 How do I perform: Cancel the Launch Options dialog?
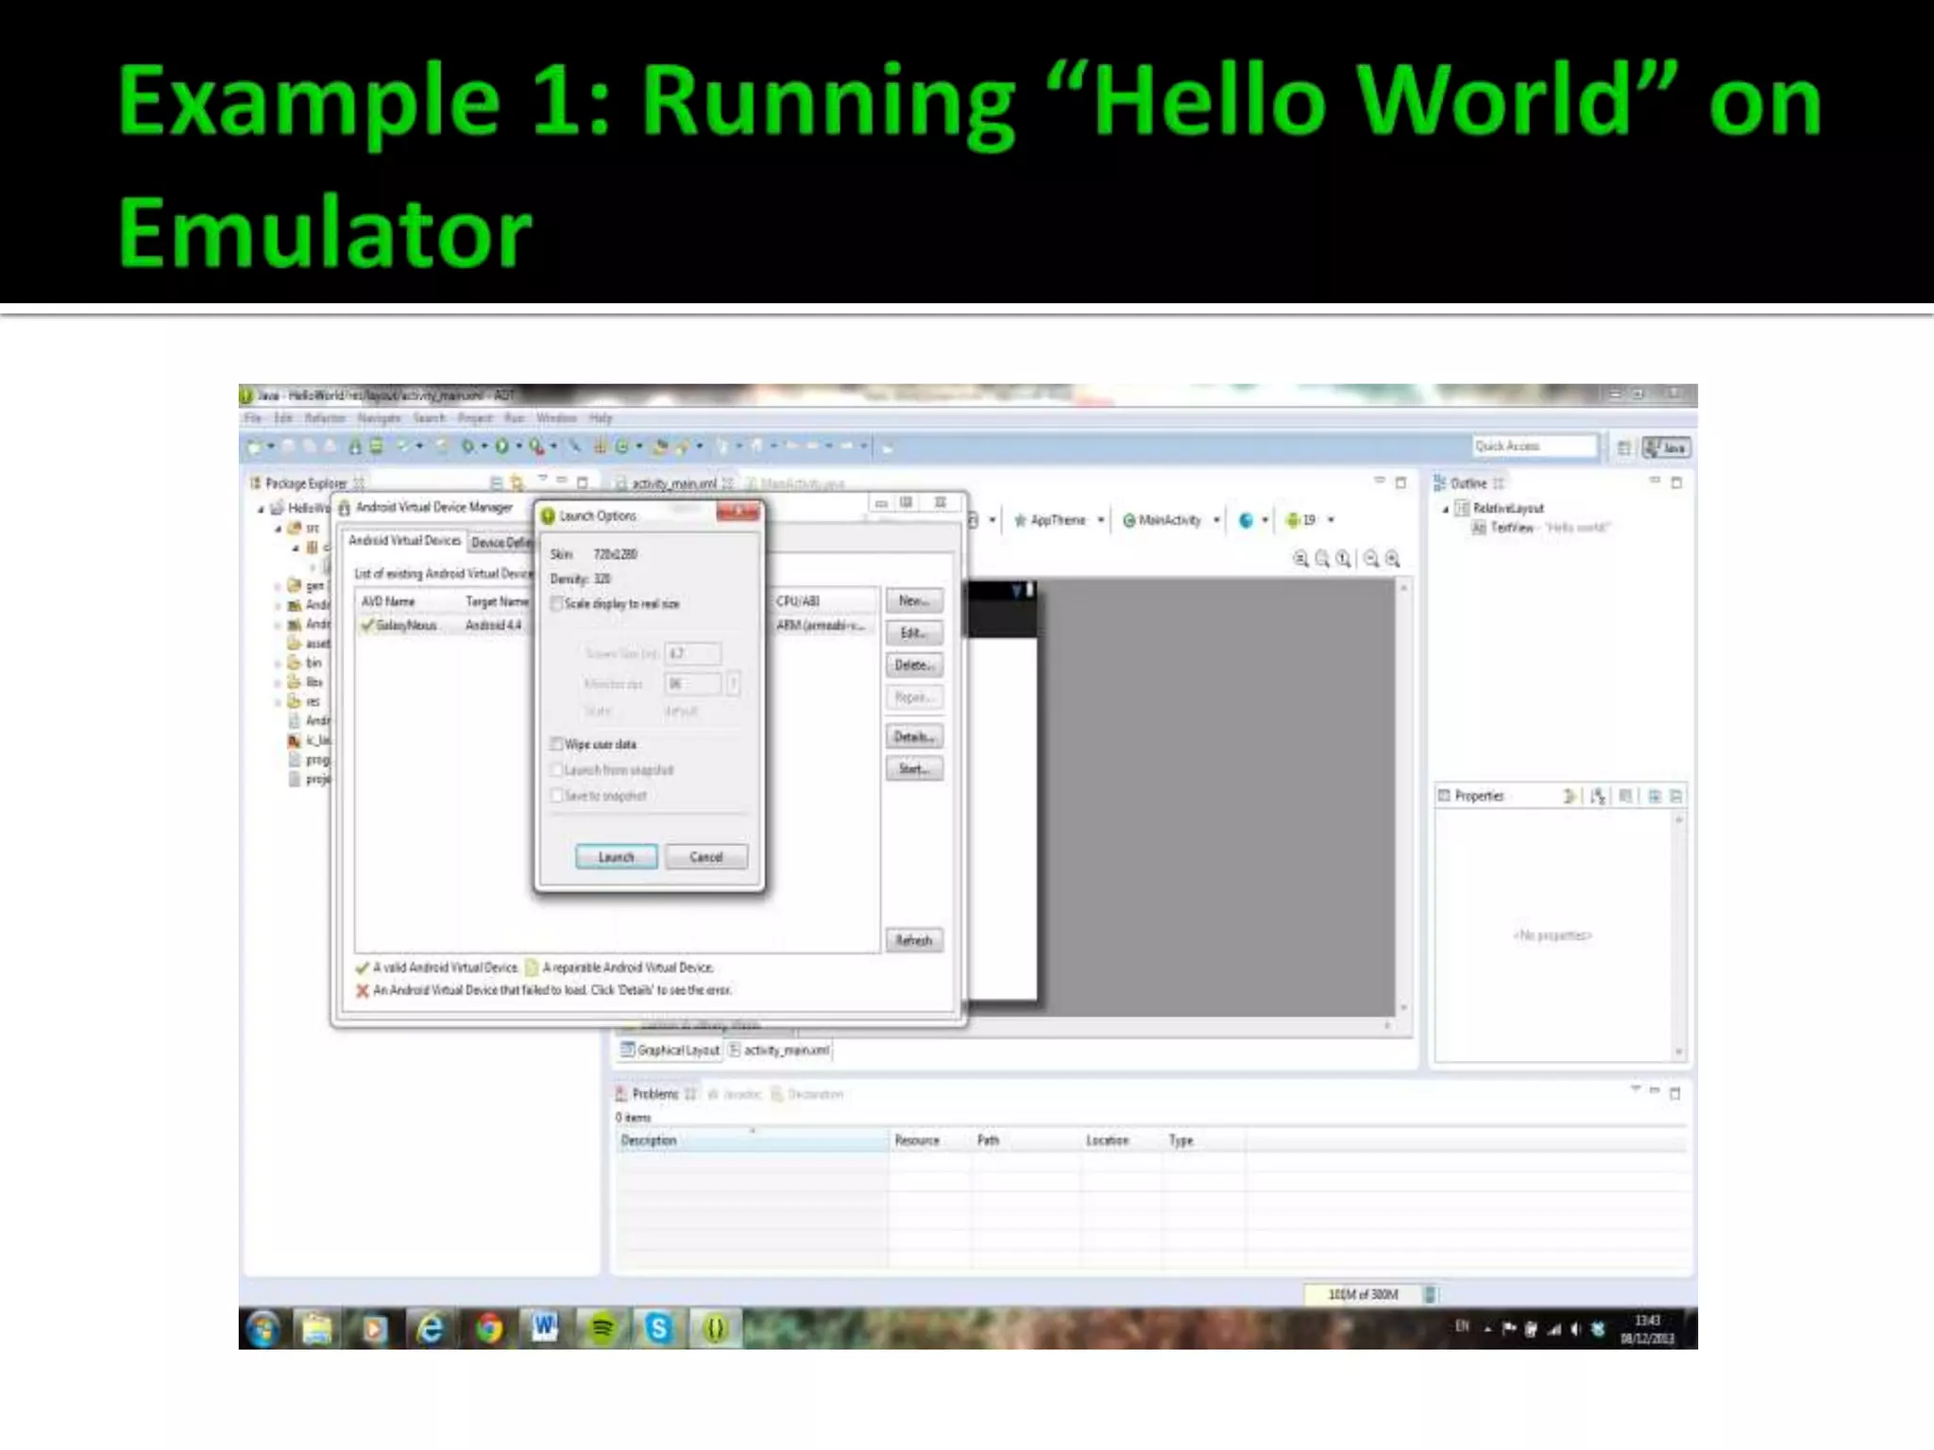(705, 856)
